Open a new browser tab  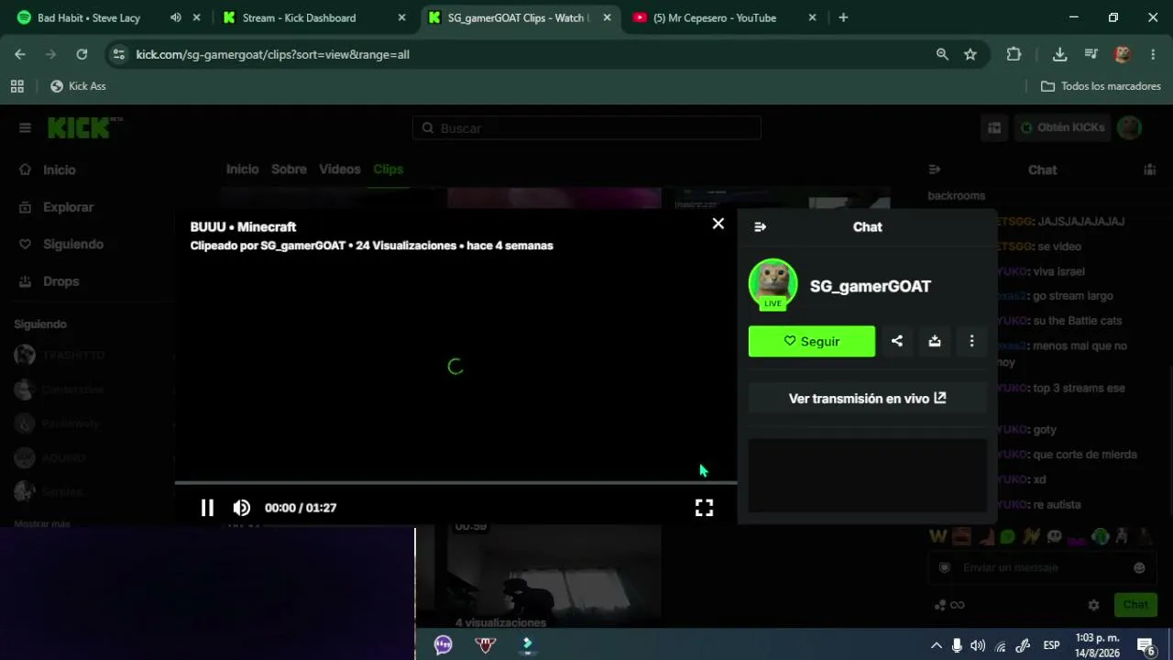tap(843, 17)
